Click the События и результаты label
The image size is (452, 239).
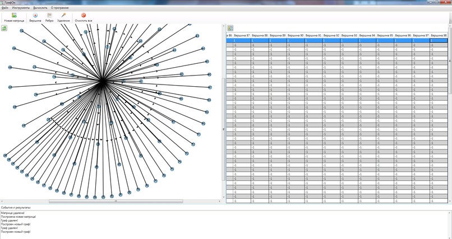(16, 207)
